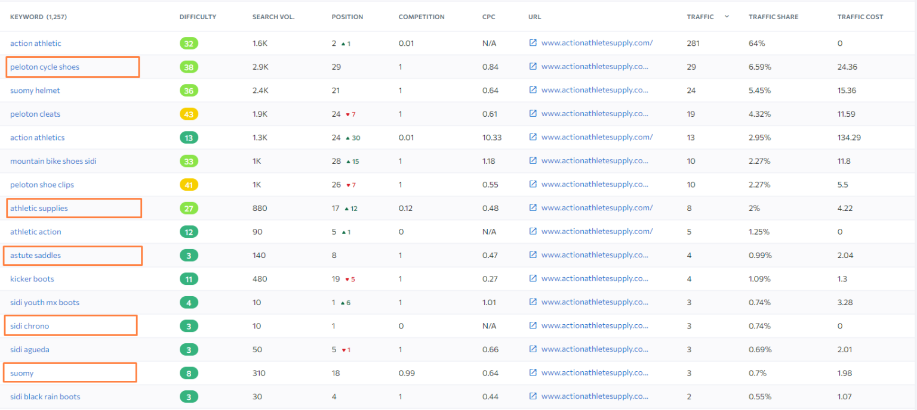This screenshot has height=410, width=917.
Task: Open the URL text link in action athletic row
Action: [597, 43]
